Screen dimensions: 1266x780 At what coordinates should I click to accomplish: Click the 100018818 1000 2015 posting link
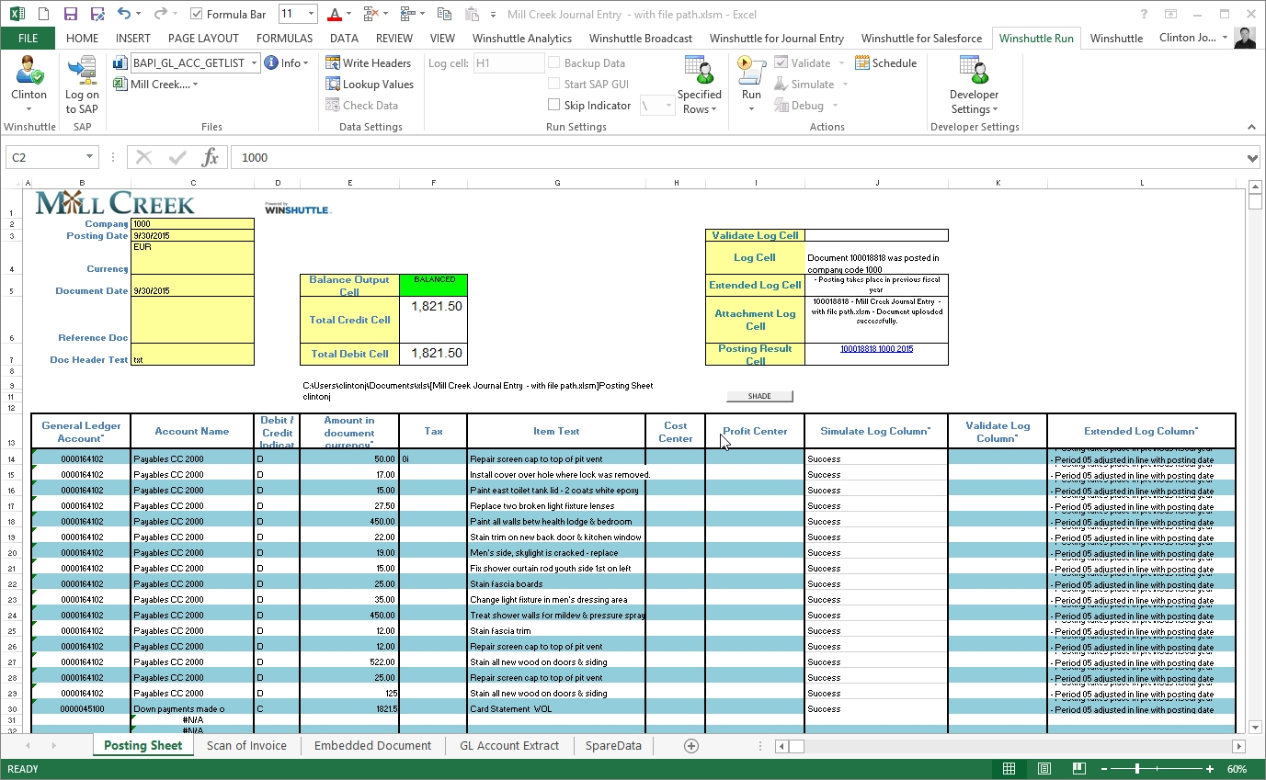pyautogui.click(x=875, y=348)
